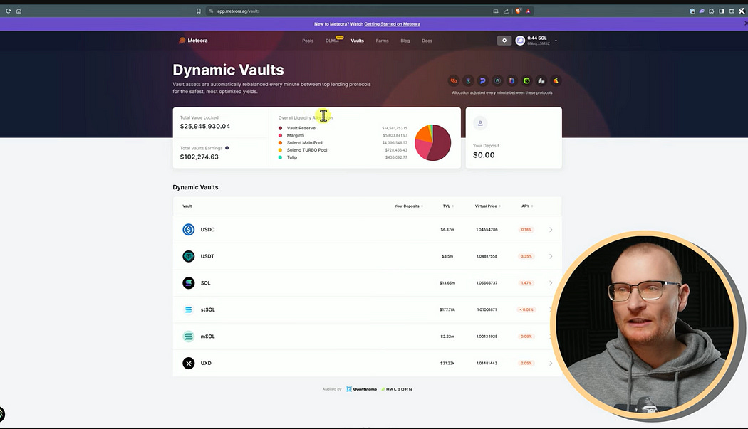This screenshot has width=748, height=429.
Task: Click the Your Deposit $0.00 card
Action: [514, 137]
